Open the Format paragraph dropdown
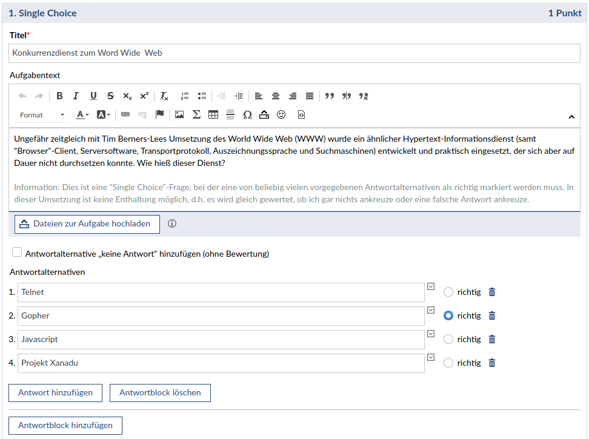Image resolution: width=589 pixels, height=439 pixels. (42, 115)
